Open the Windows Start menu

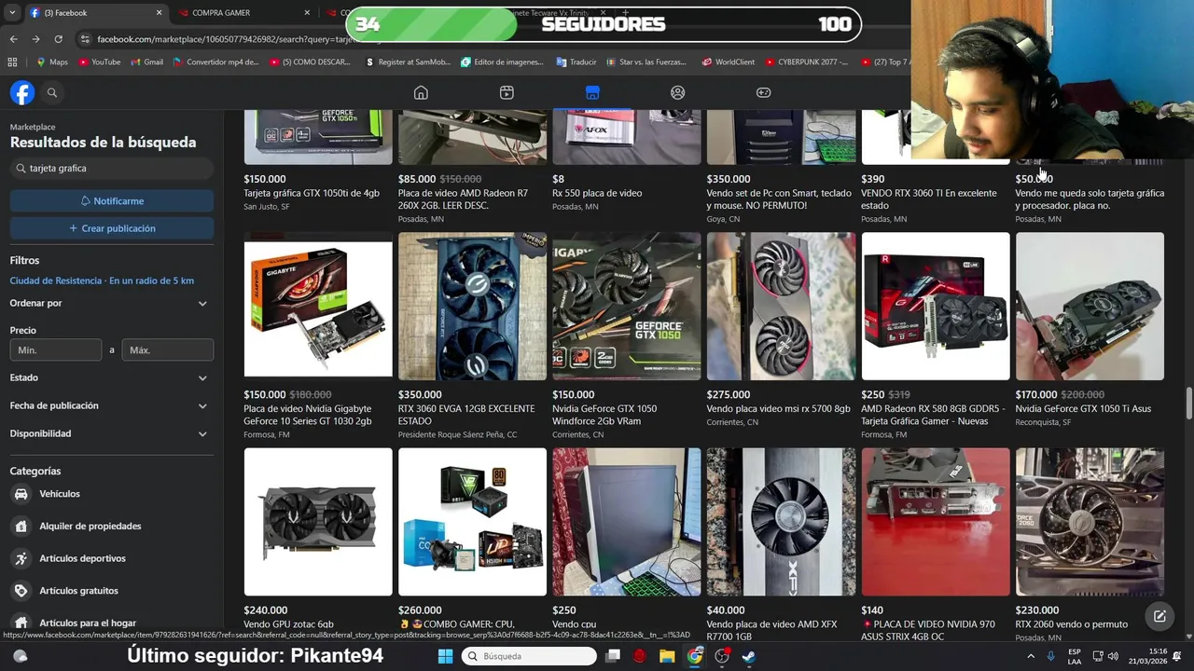coord(445,656)
